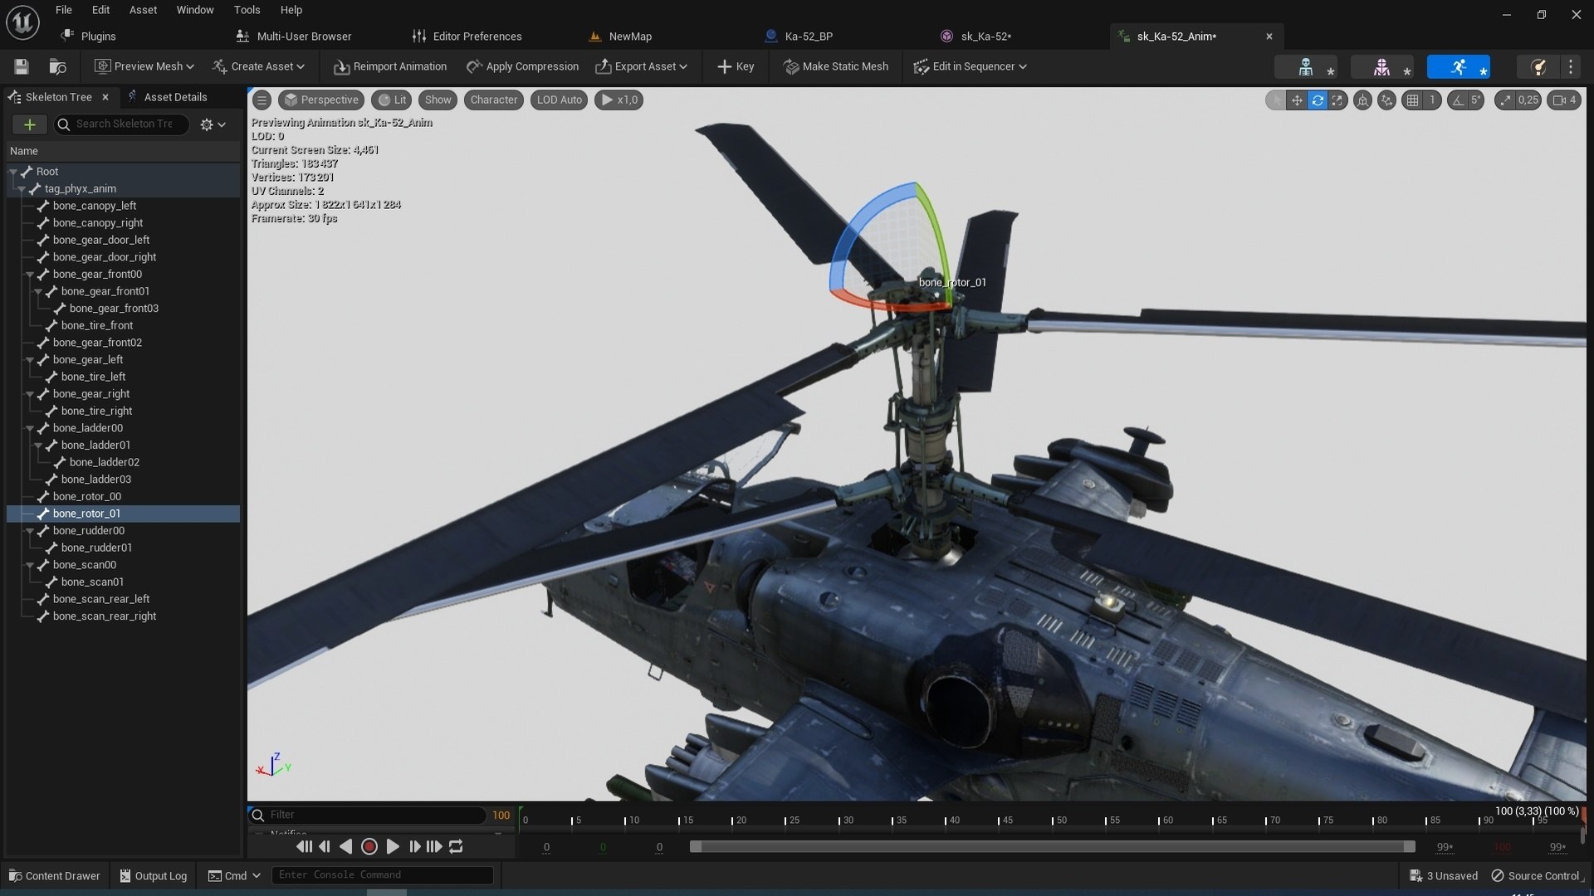Open the File menu
1594x896 pixels.
point(64,10)
